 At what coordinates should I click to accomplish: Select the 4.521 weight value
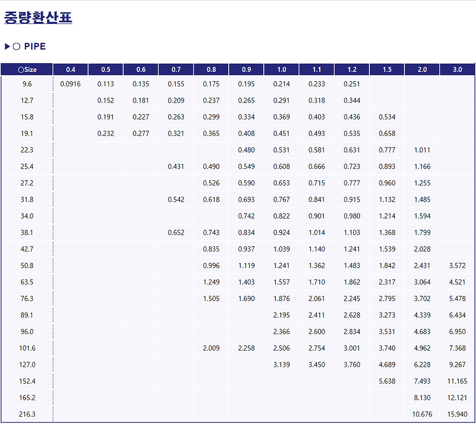(457, 282)
